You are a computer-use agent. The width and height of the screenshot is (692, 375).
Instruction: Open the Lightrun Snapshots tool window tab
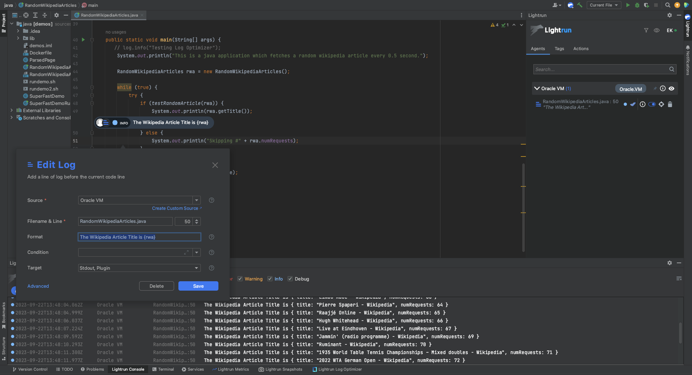pos(280,369)
